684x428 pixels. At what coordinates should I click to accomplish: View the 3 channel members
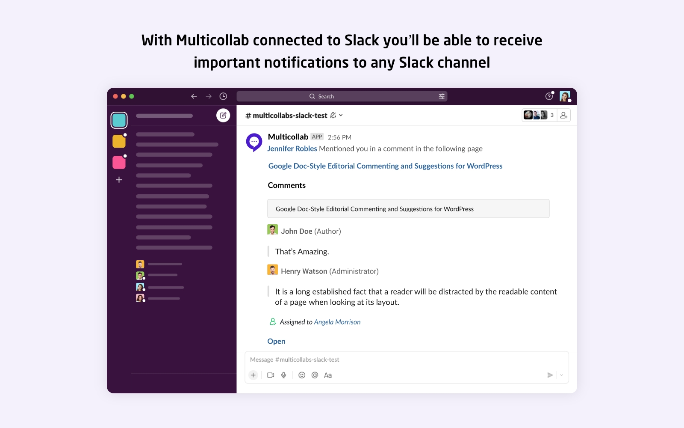[x=539, y=115]
